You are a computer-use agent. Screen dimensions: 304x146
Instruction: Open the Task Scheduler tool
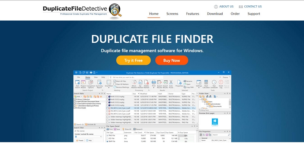[214, 84]
